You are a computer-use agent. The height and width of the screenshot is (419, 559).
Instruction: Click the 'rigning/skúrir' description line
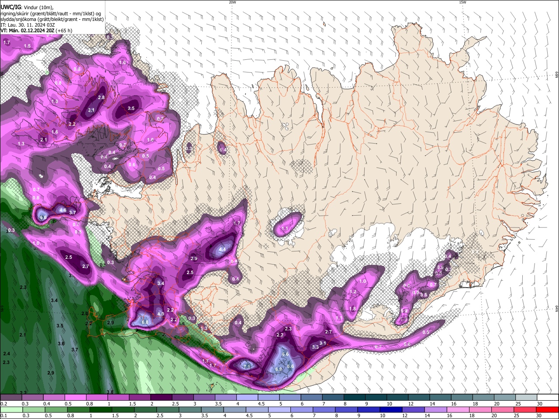pyautogui.click(x=51, y=14)
